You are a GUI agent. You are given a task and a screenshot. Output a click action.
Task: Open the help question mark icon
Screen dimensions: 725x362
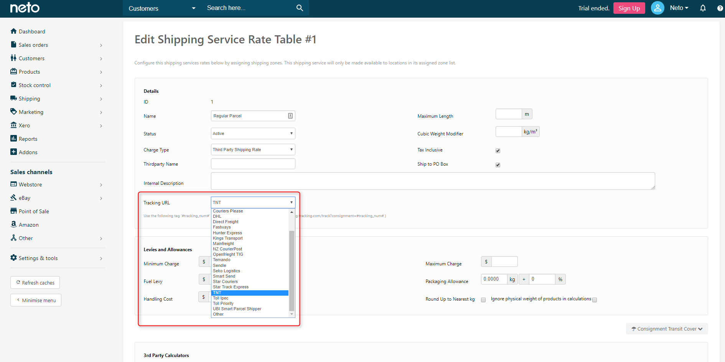[720, 8]
